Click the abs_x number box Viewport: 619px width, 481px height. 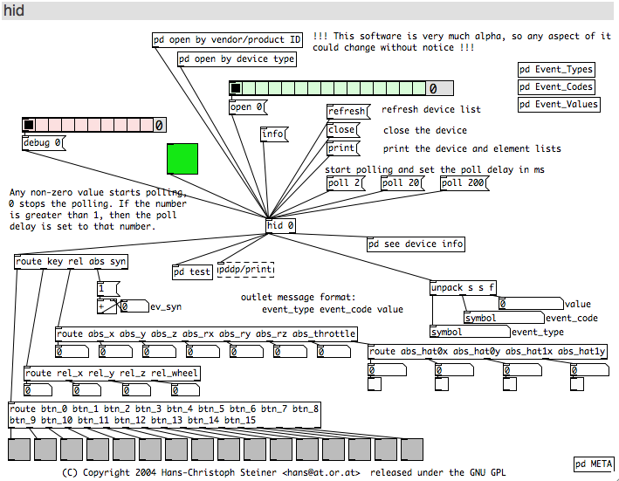(x=72, y=352)
